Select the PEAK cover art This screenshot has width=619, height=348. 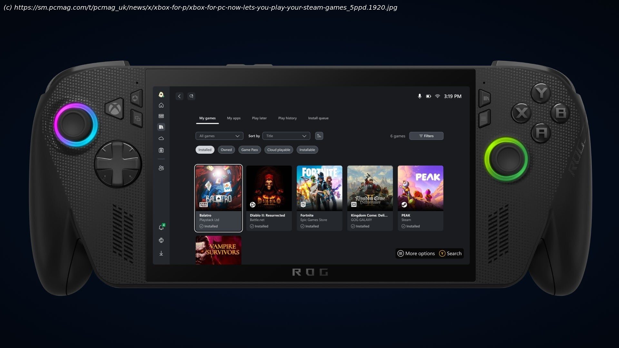[x=420, y=188]
